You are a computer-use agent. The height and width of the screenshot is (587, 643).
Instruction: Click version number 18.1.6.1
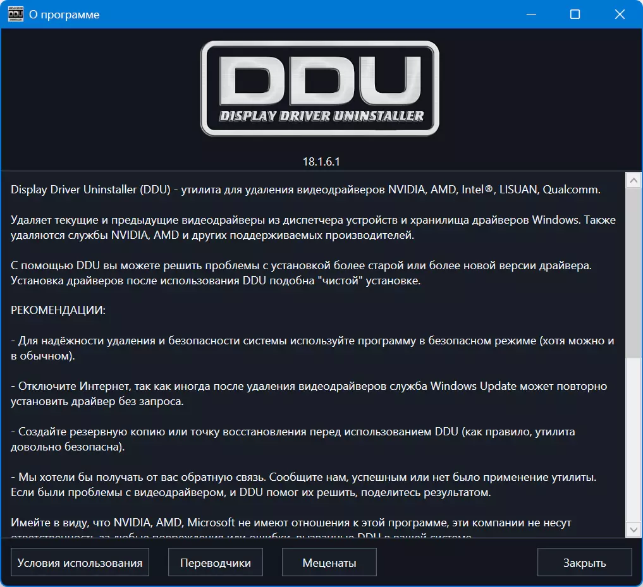(321, 162)
